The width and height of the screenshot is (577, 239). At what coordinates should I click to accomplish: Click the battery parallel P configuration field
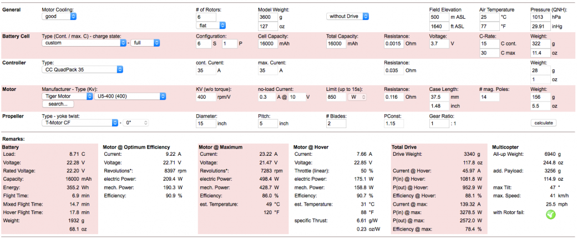point(230,44)
